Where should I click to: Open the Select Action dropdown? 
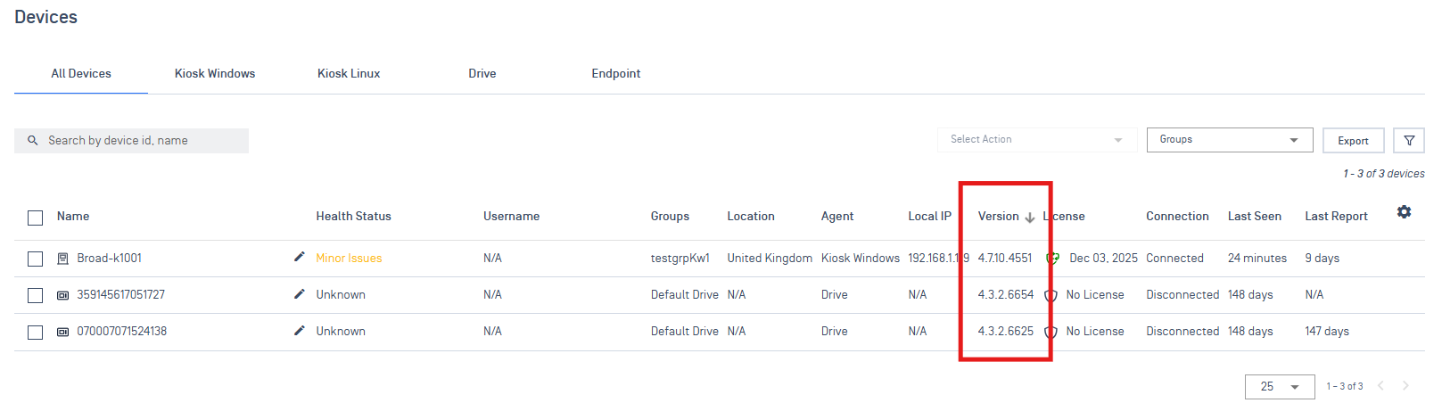point(1036,140)
